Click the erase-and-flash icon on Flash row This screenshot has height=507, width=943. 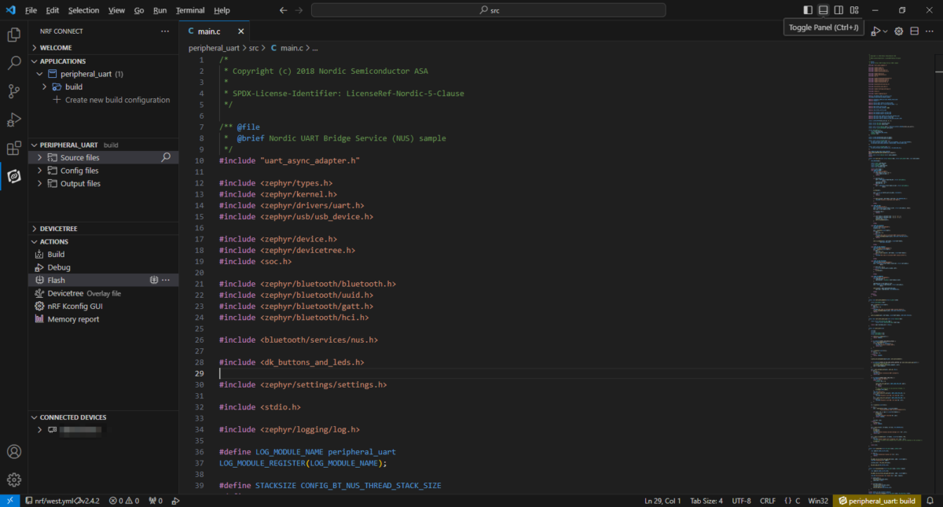[154, 280]
